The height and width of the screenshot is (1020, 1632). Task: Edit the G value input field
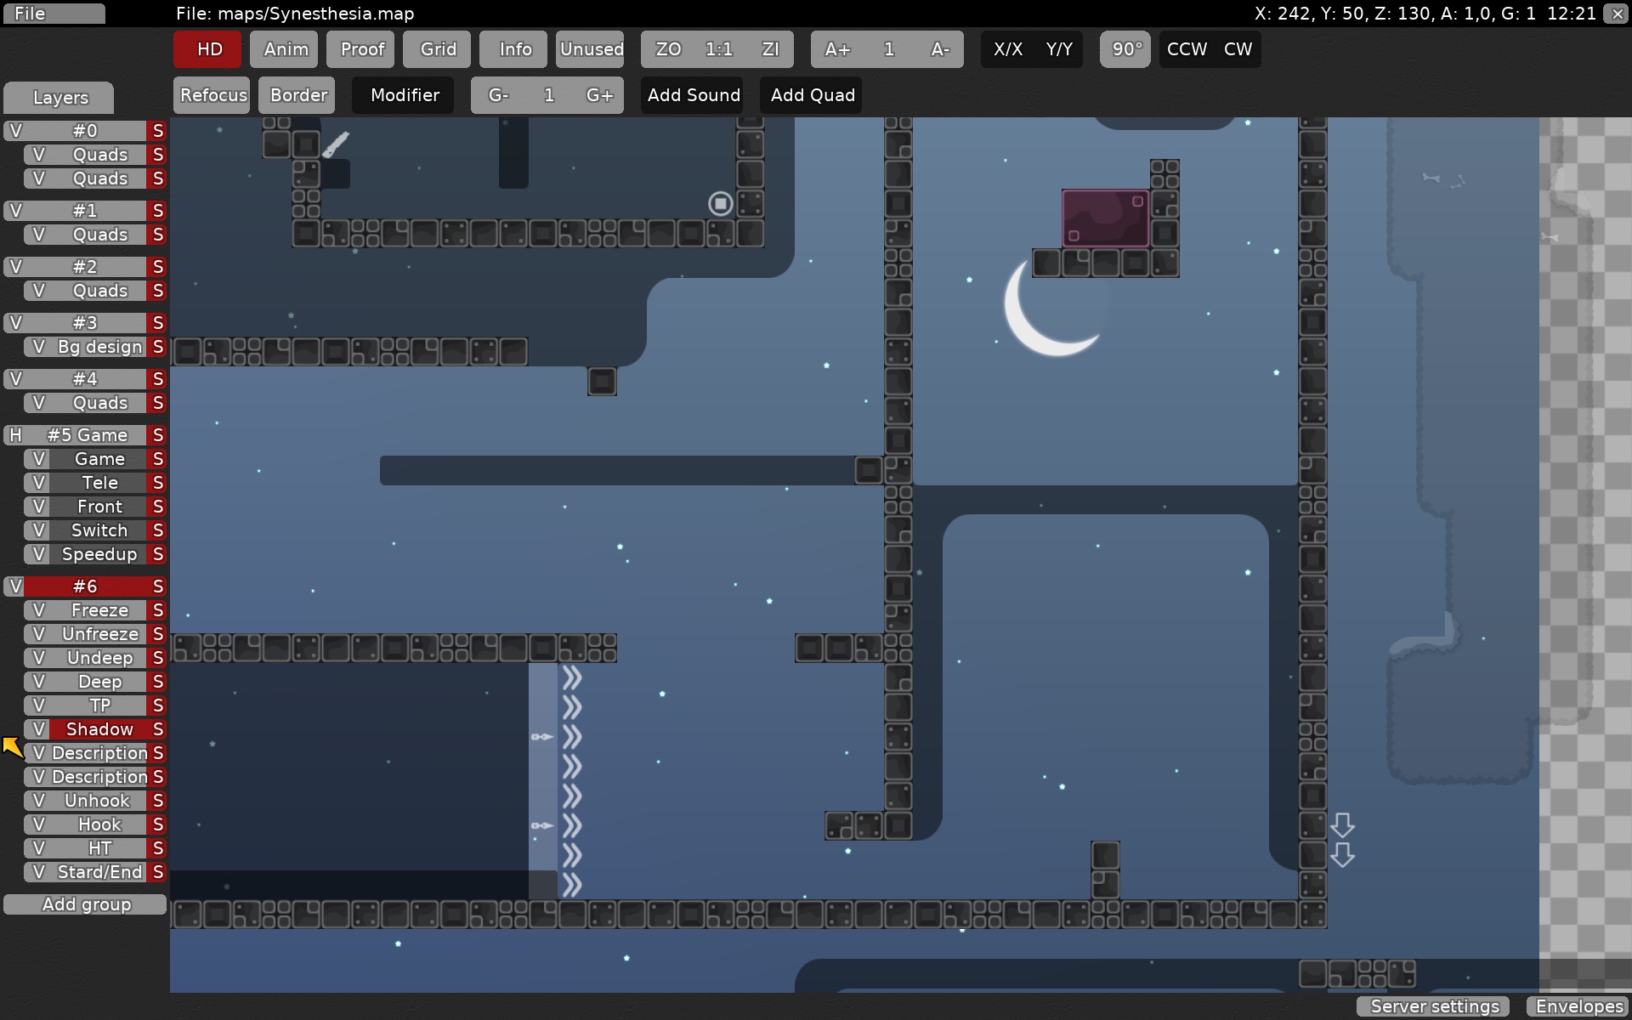tap(547, 94)
